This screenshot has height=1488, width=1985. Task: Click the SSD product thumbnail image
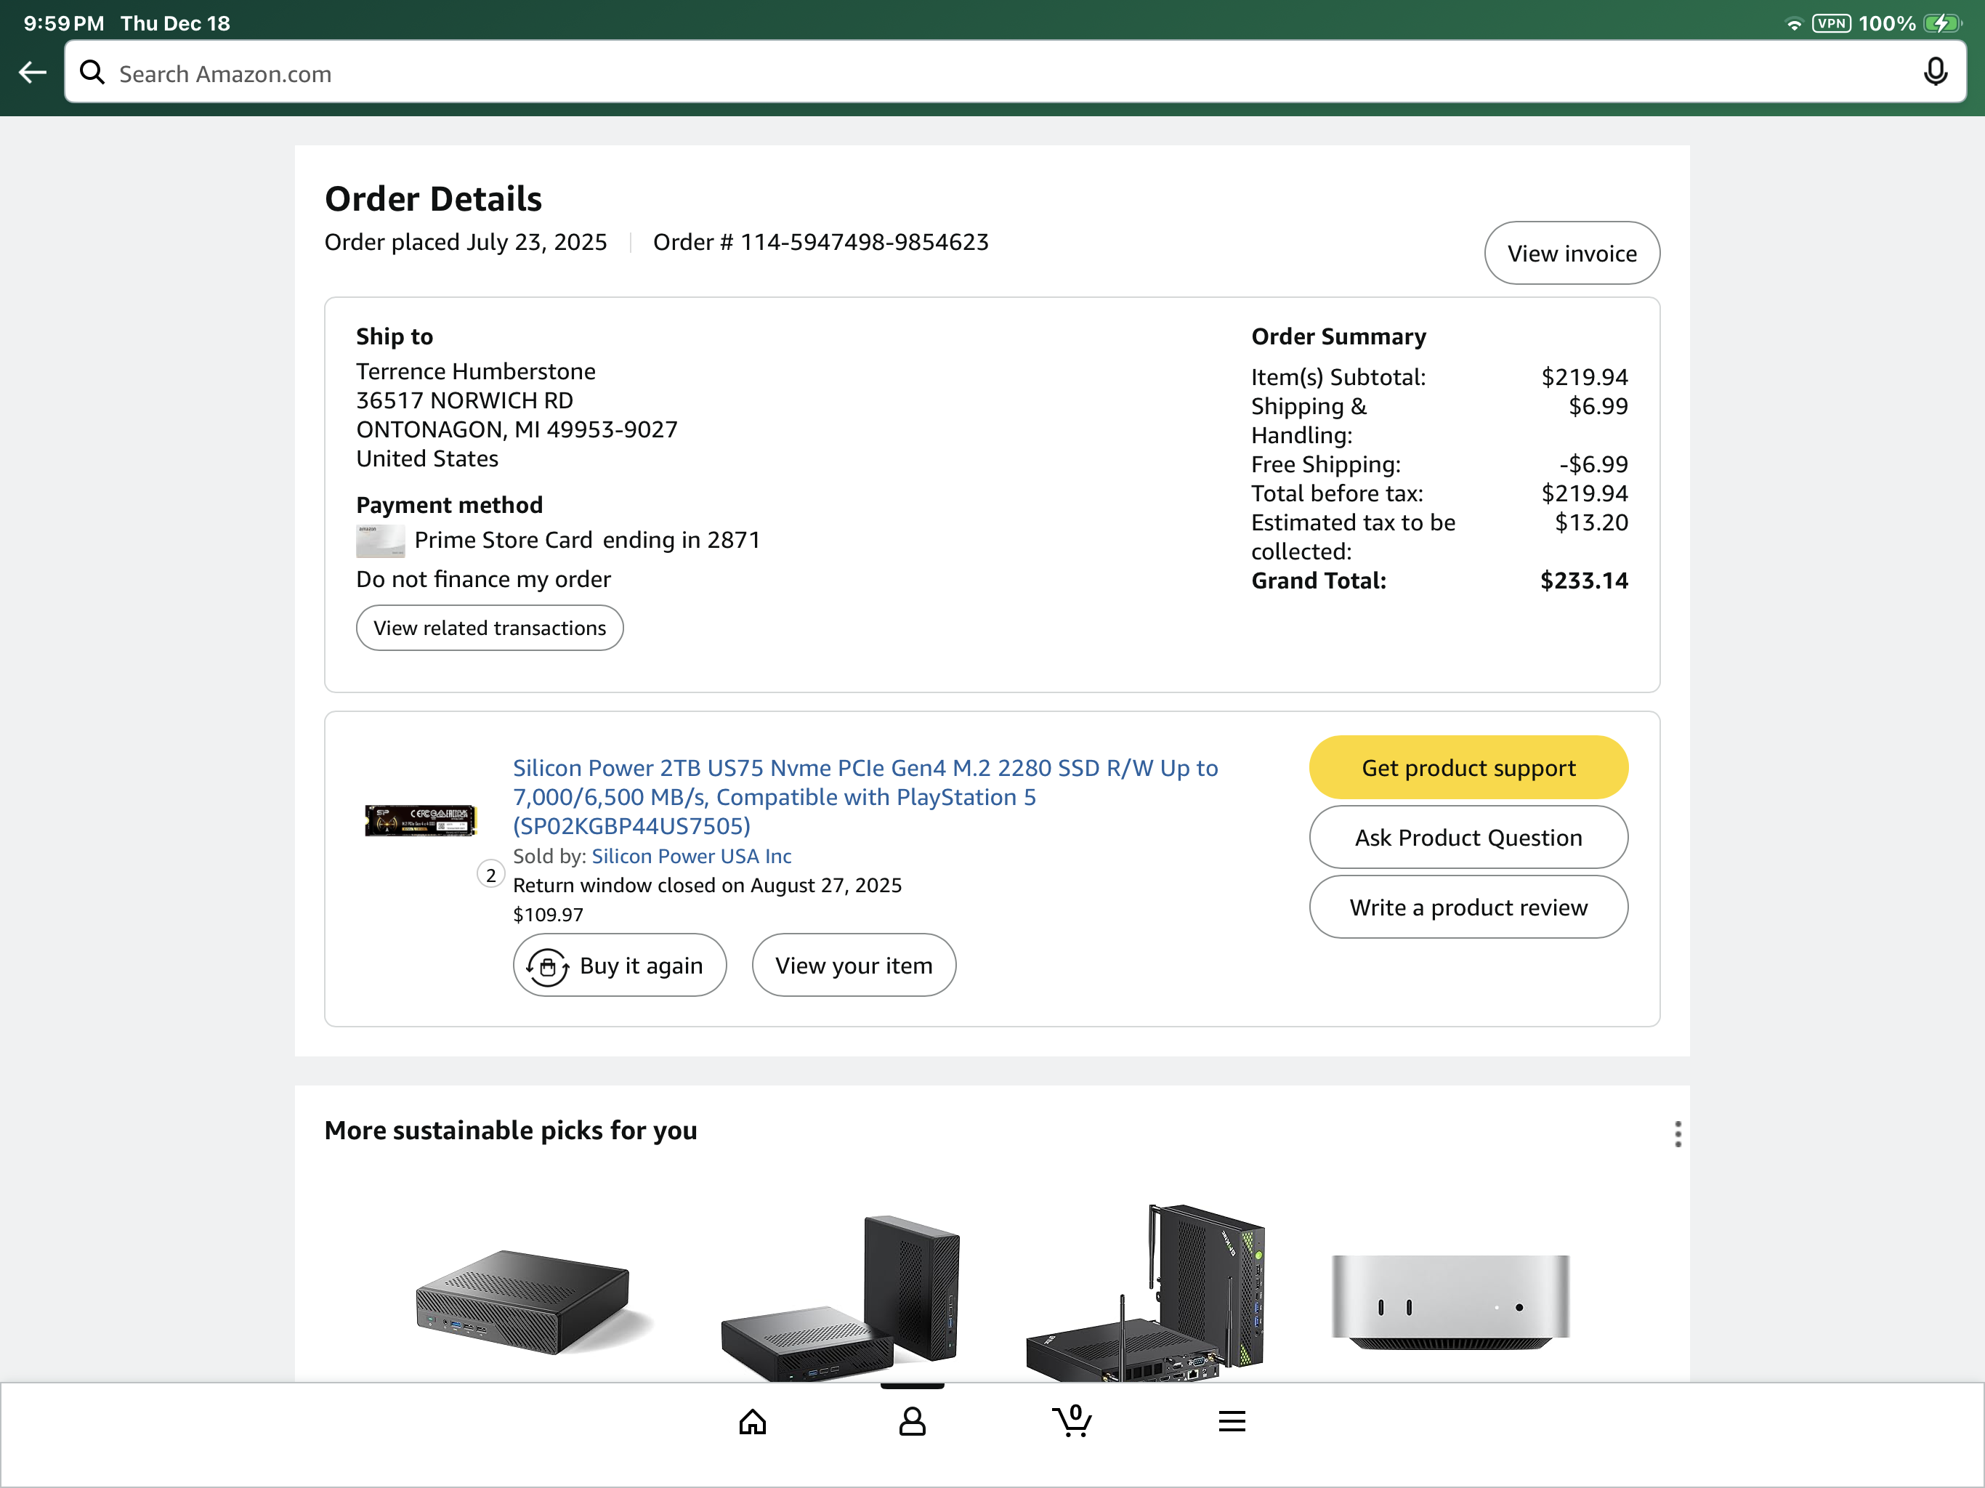420,820
